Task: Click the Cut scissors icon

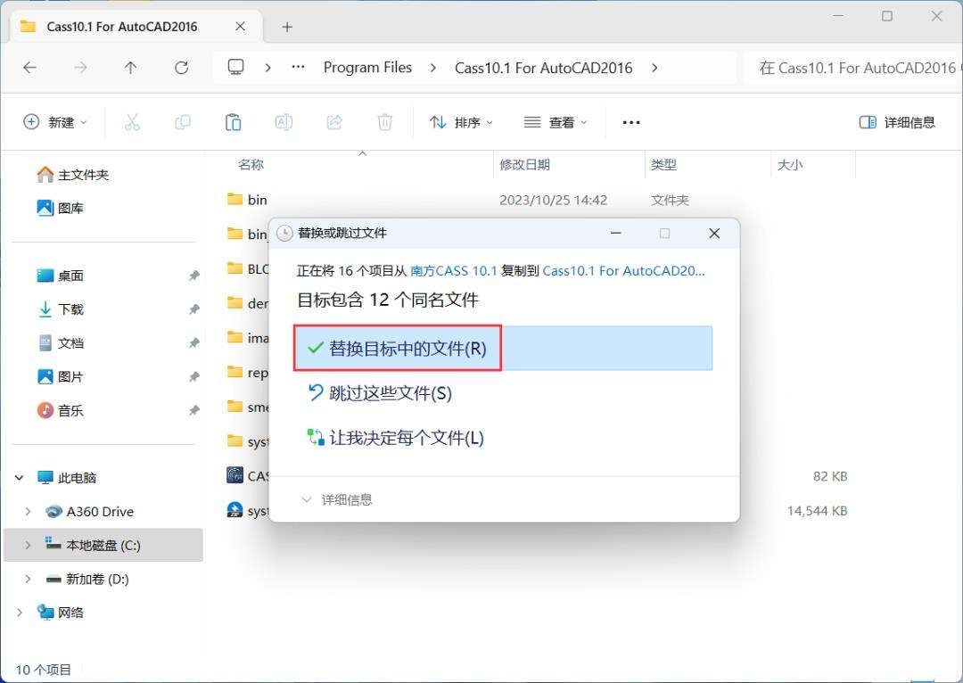Action: tap(132, 122)
